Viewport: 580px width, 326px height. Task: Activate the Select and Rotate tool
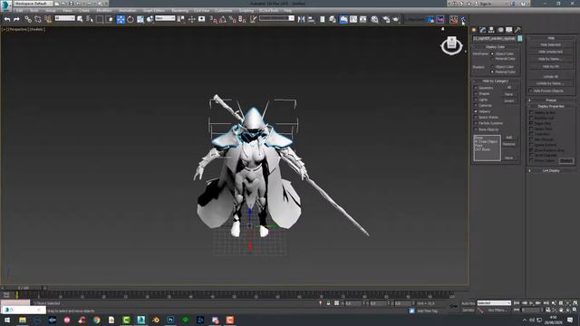(130, 19)
